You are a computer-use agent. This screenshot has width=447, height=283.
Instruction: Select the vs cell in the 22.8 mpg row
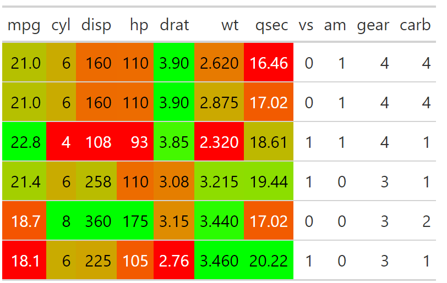pos(306,142)
